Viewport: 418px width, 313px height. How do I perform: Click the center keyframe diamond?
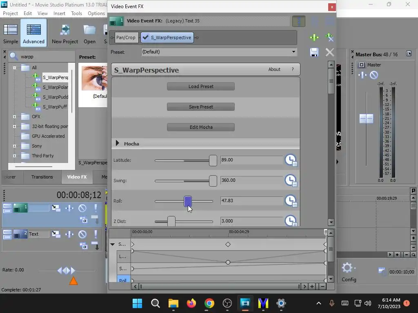(x=228, y=245)
